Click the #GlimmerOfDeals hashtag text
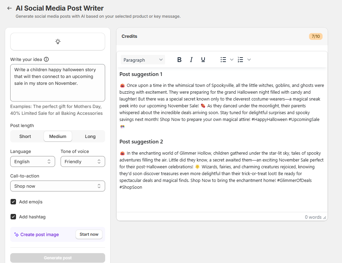342x263 pixels. pyautogui.click(x=294, y=181)
